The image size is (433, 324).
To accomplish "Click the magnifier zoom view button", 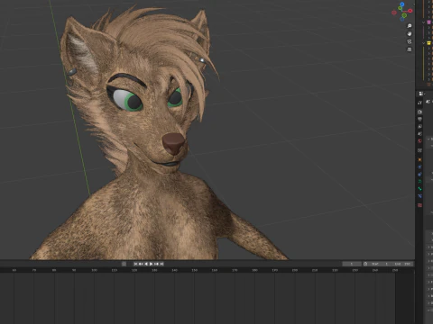I will (410, 26).
